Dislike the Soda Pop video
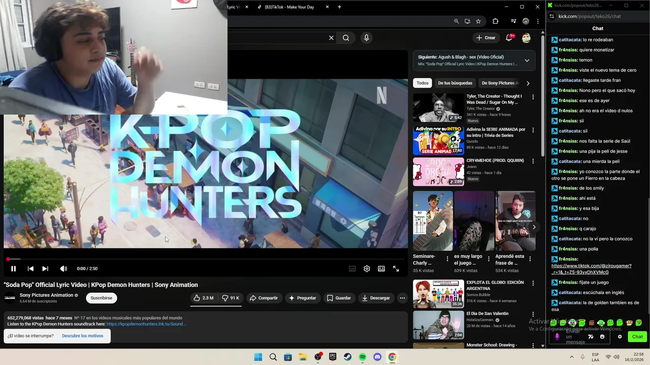 click(231, 298)
